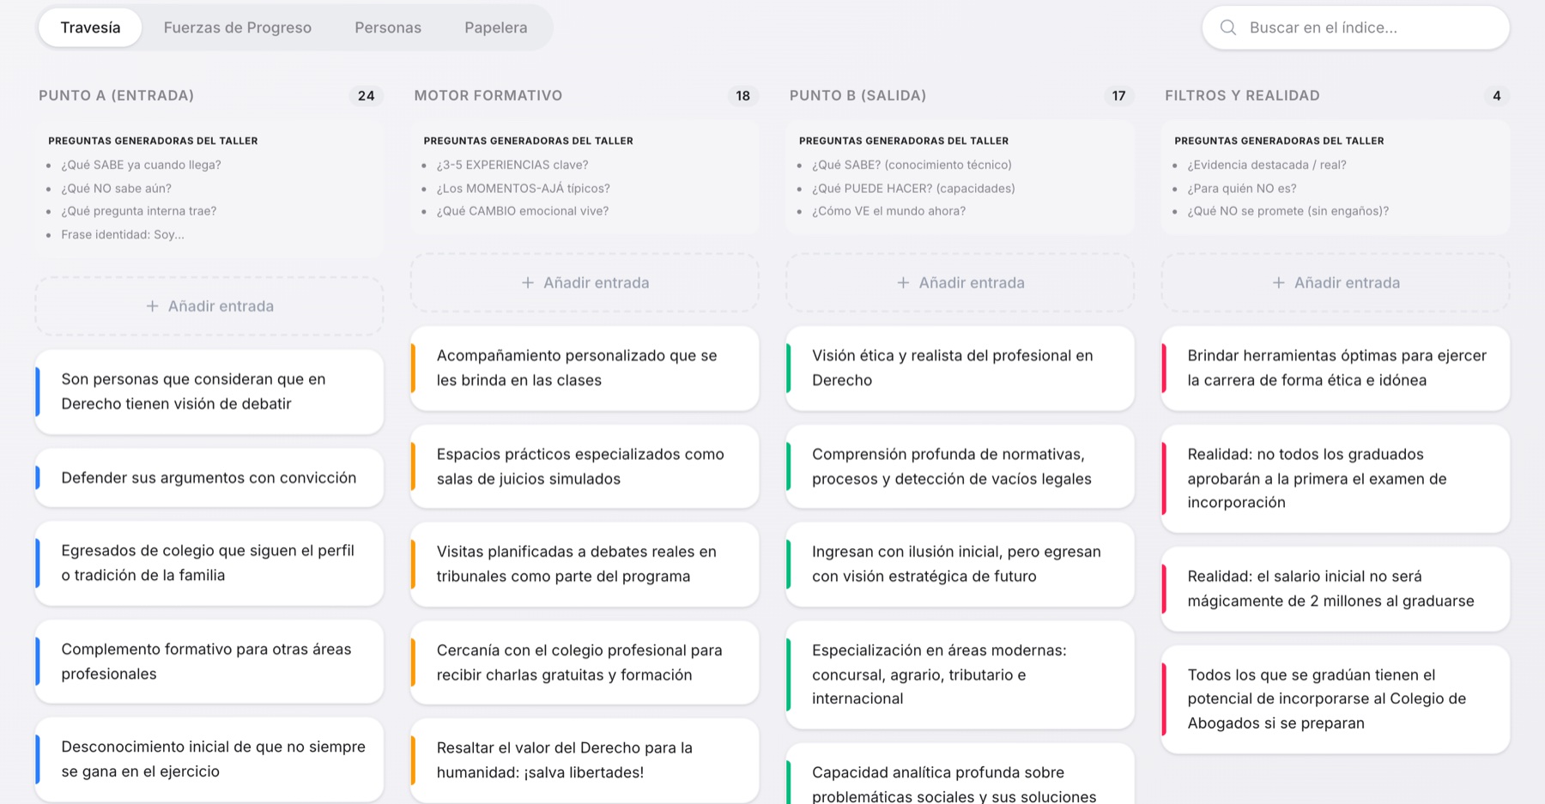The width and height of the screenshot is (1545, 804).
Task: Open card 'Son personas que consideran que en Derecho'
Action: pos(209,391)
